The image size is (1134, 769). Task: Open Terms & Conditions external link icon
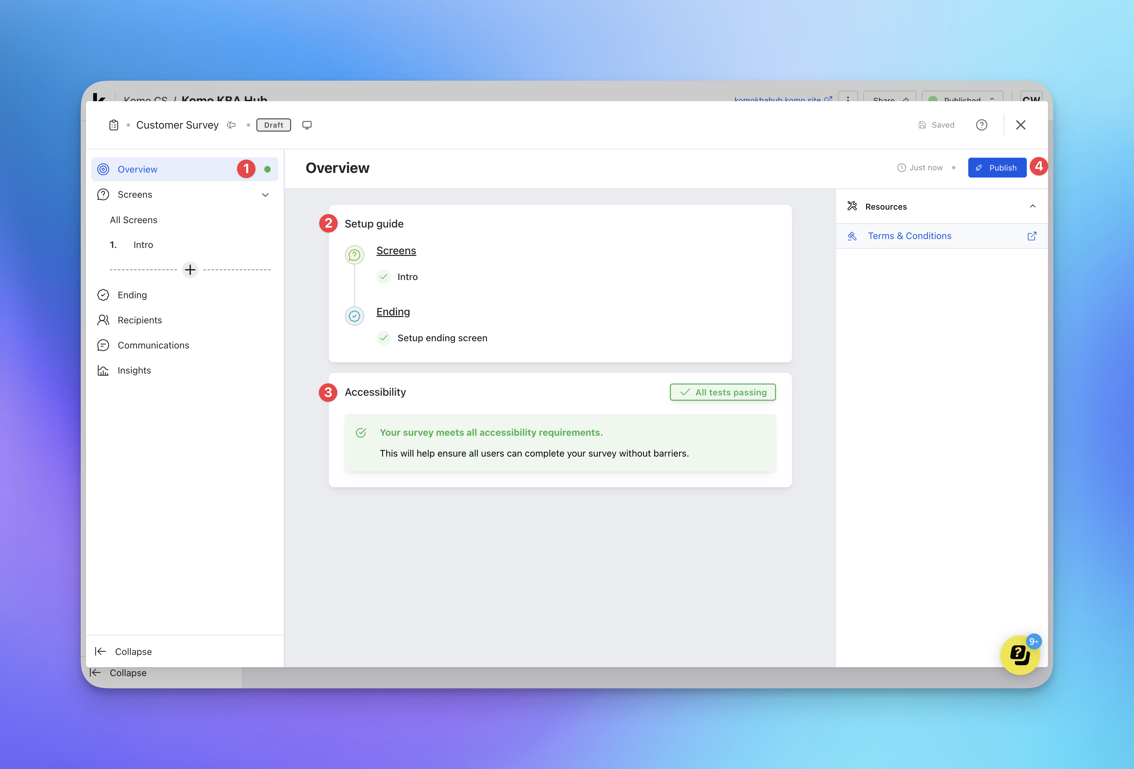1031,236
